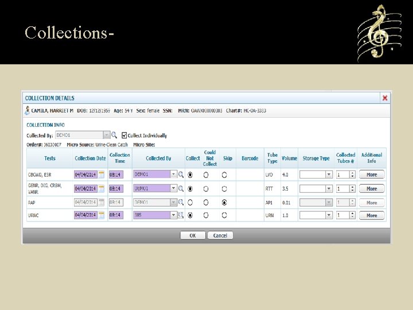
Task: Search collector in CBCWD, ESR row
Action: pos(181,175)
